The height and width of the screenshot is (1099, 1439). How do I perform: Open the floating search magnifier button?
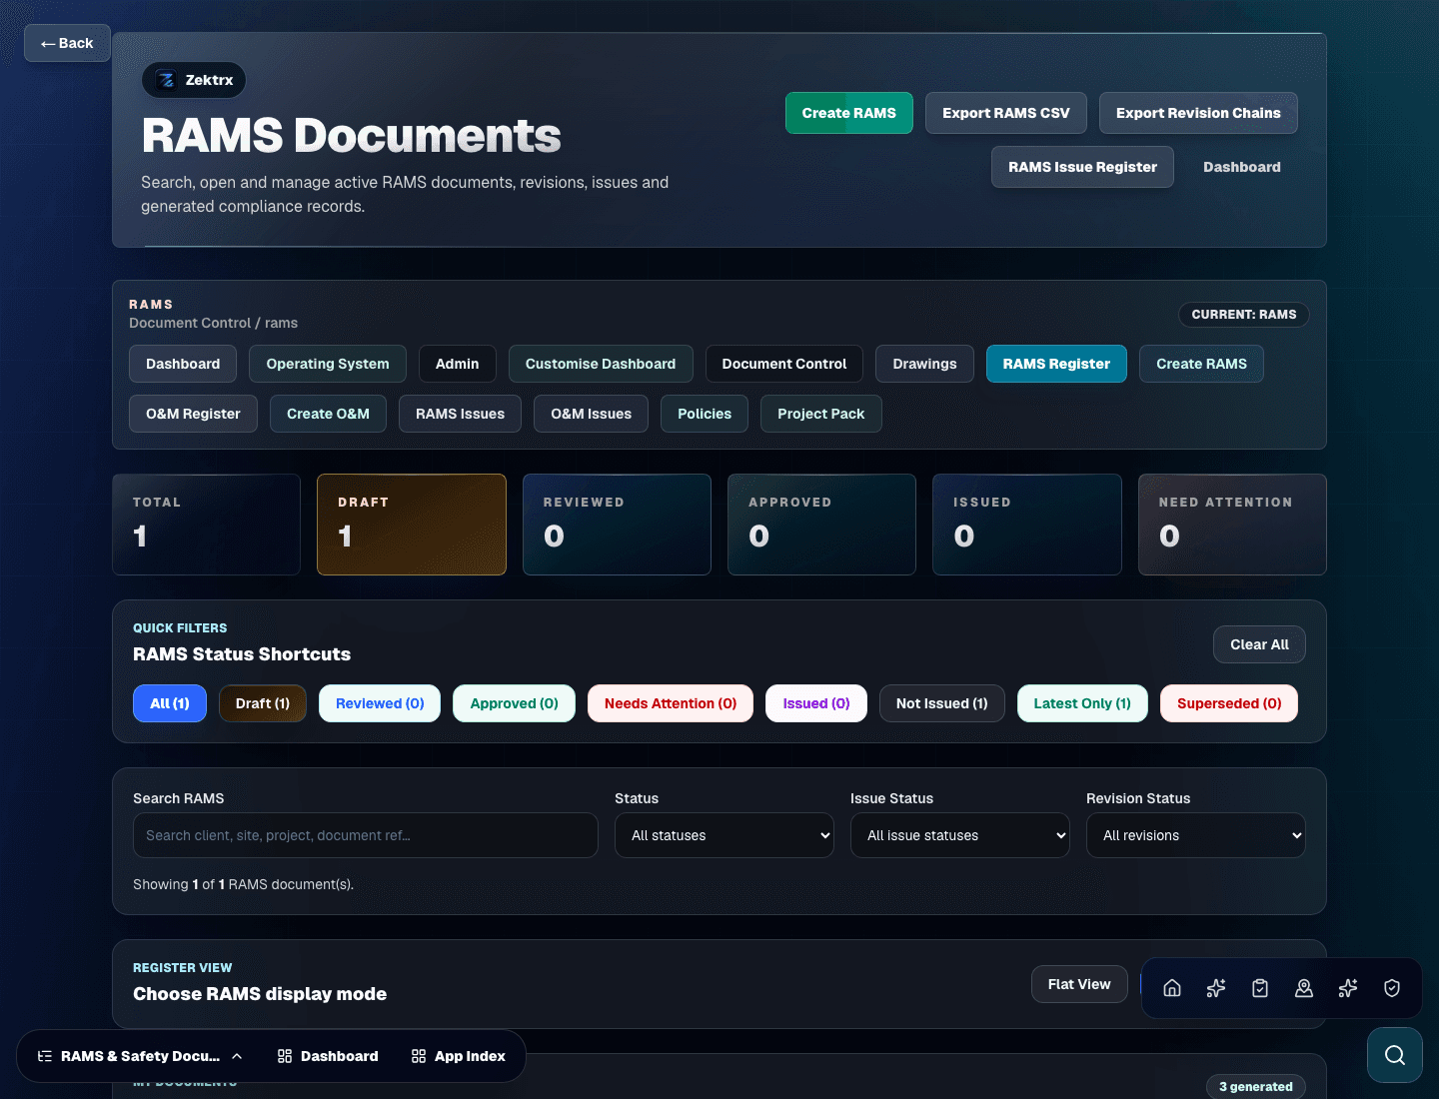pos(1395,1055)
